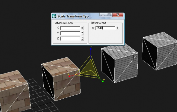177x112 pixels.
Task: Click inside the Absolute X input field
Action: tap(70, 28)
